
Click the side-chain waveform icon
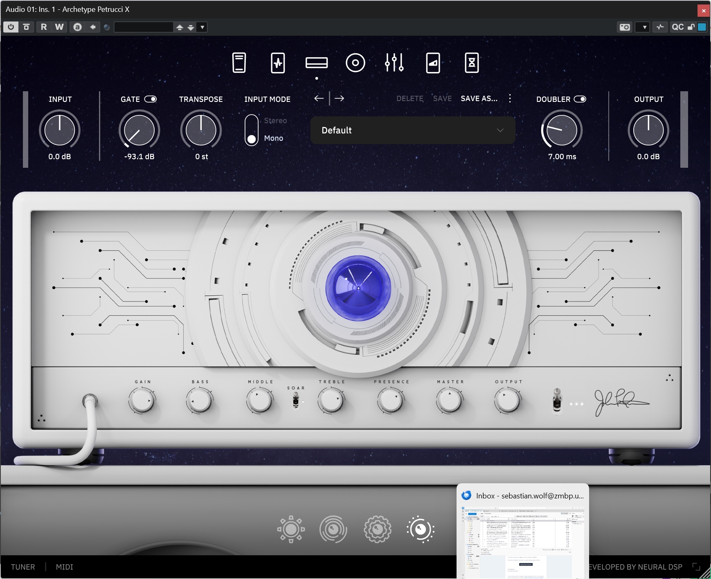660,27
